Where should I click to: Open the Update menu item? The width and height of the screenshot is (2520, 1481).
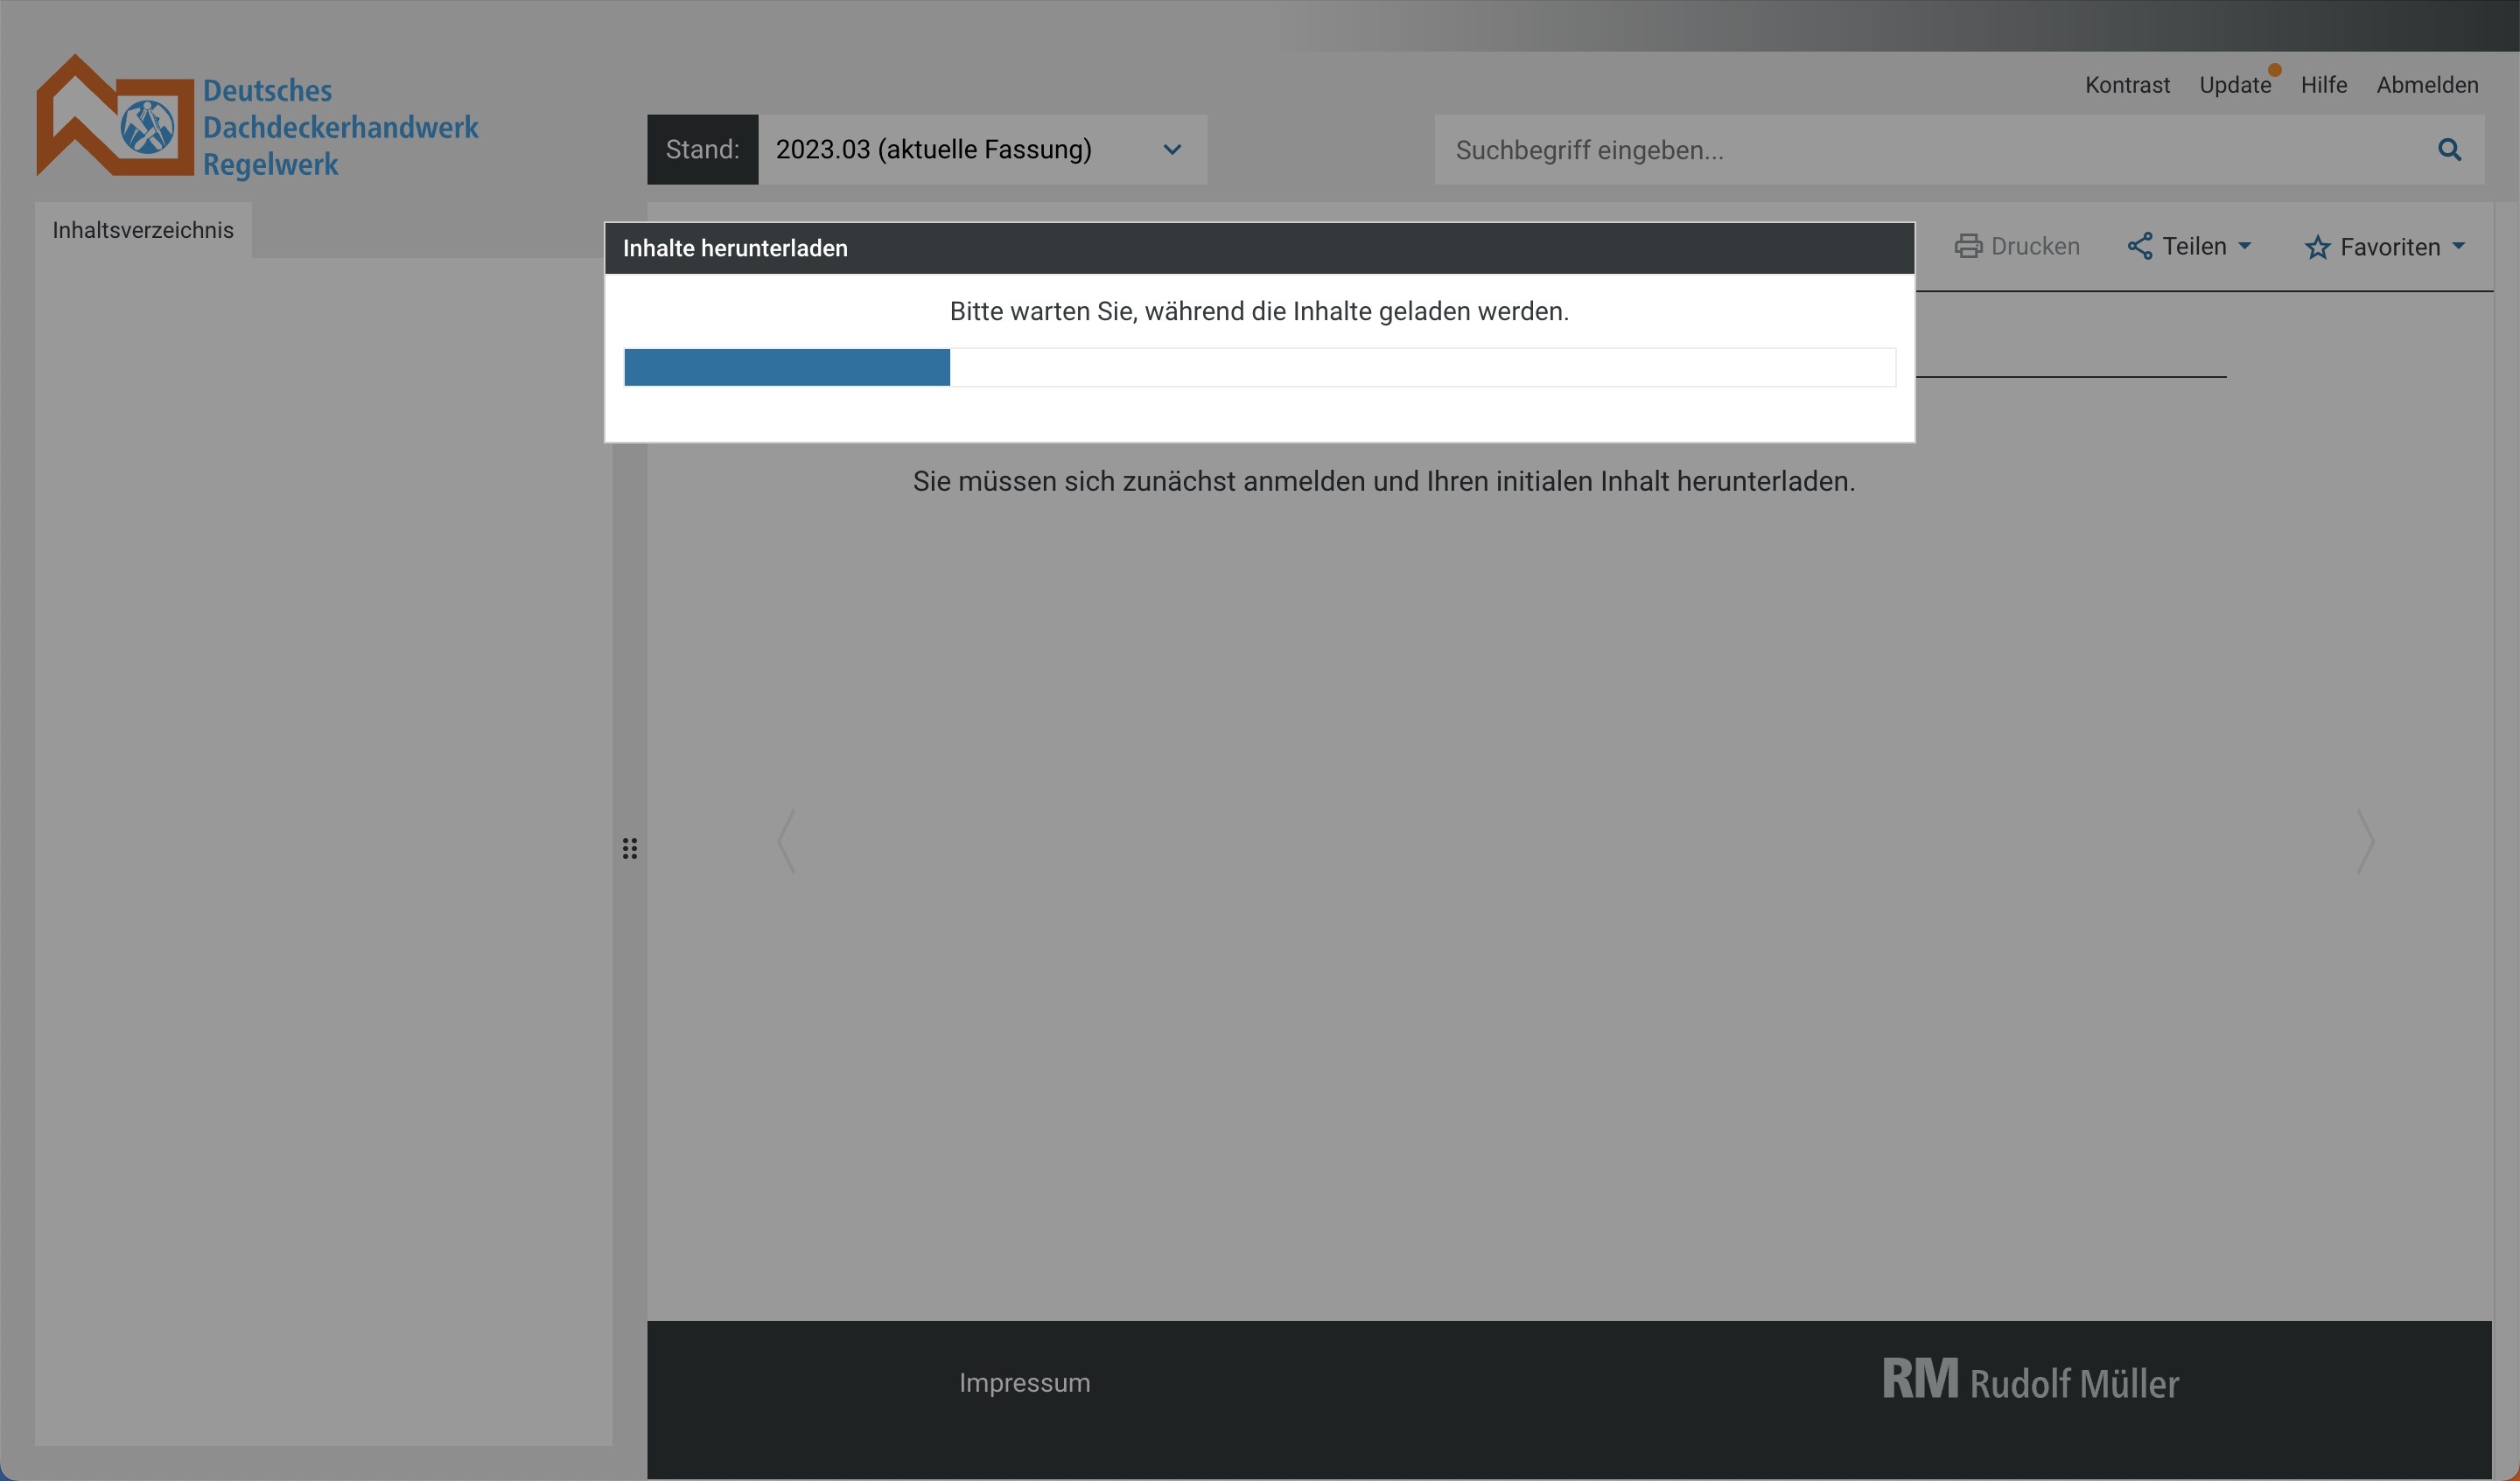click(x=2235, y=85)
